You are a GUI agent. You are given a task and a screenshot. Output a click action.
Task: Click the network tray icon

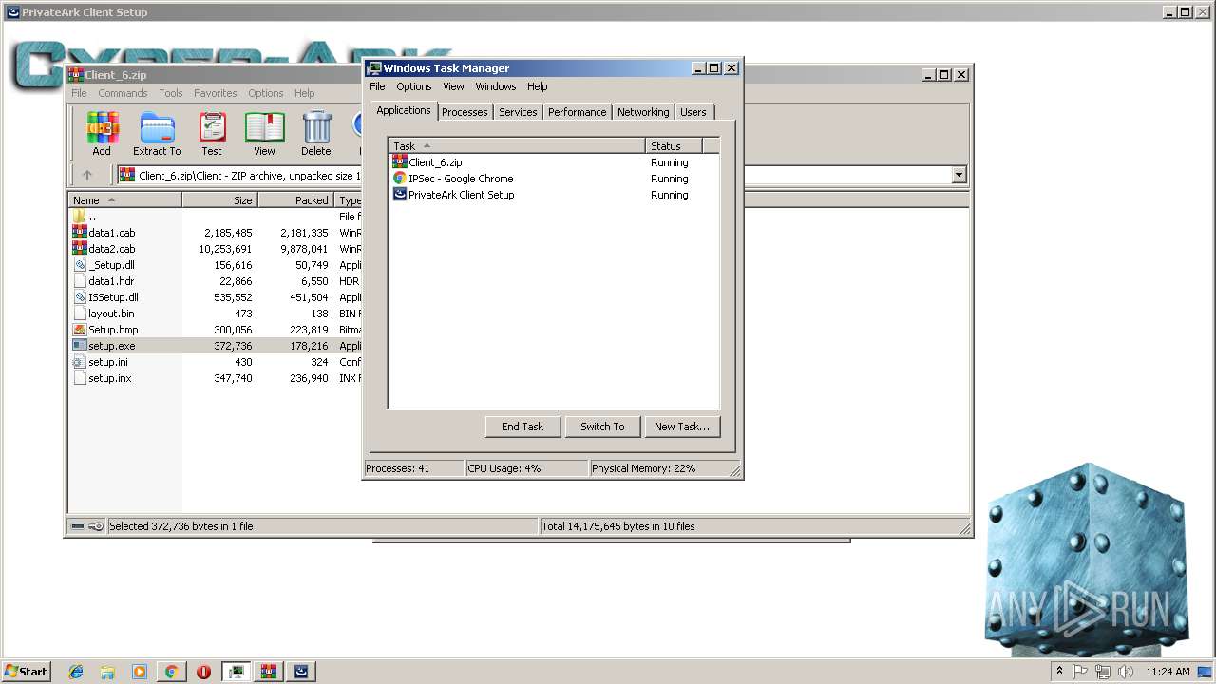(x=1103, y=672)
